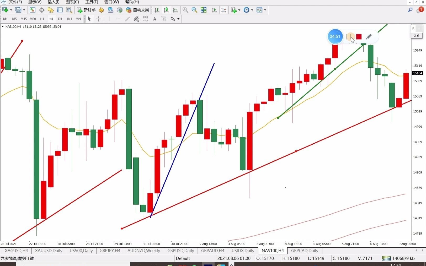426x266 pixels.
Task: Select the crosshair tool
Action: tap(99, 19)
